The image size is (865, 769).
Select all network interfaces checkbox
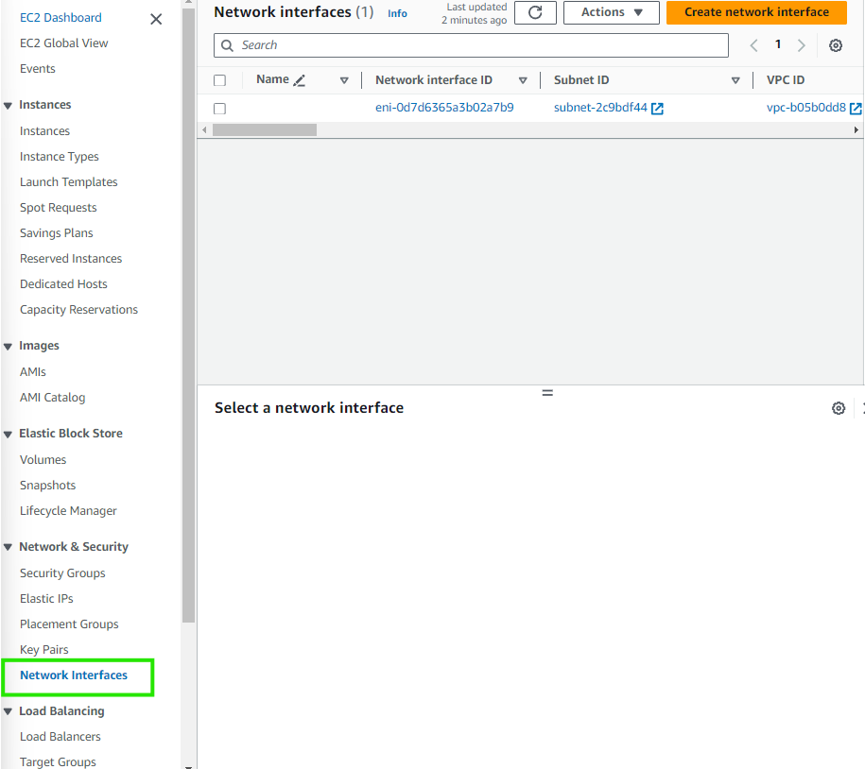[220, 81]
